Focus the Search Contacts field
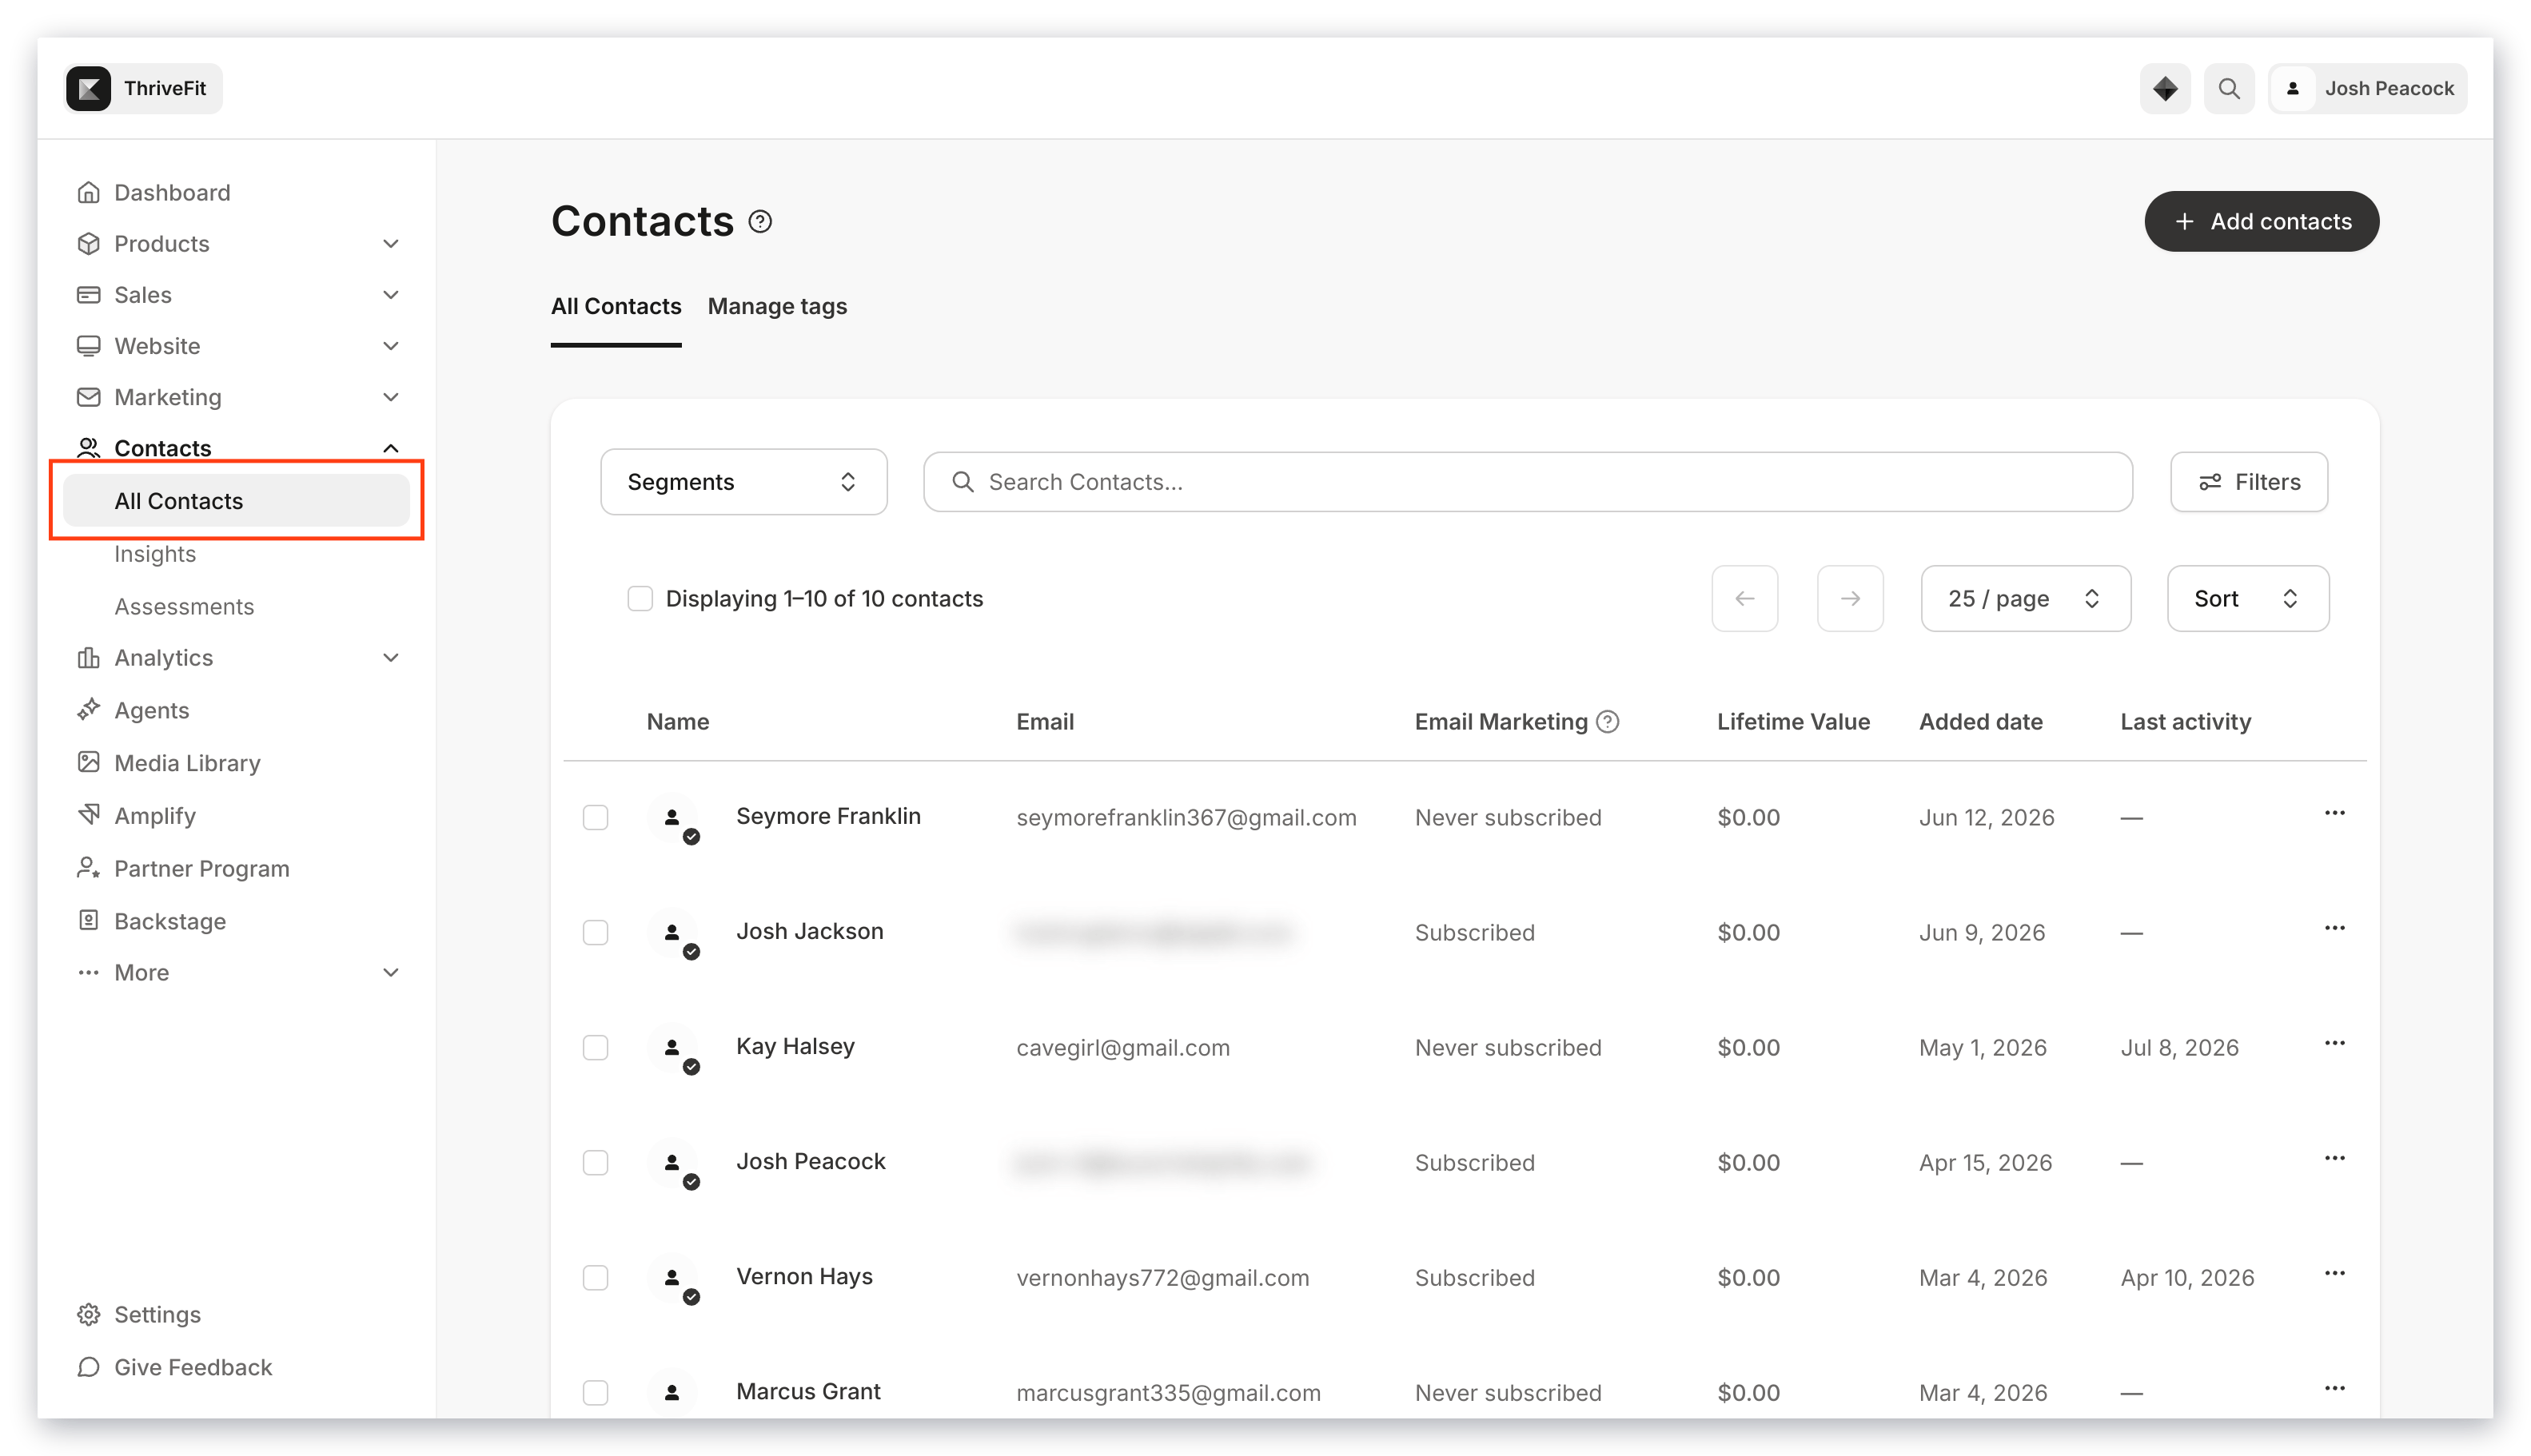The image size is (2531, 1456). 1528,482
